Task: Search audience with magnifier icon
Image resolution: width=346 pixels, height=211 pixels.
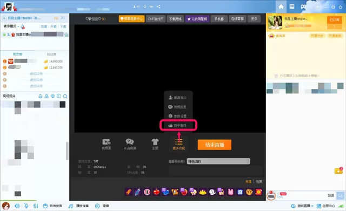Action: 65,96
